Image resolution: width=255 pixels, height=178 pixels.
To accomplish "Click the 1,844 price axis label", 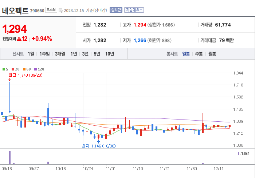I will 238,73.
